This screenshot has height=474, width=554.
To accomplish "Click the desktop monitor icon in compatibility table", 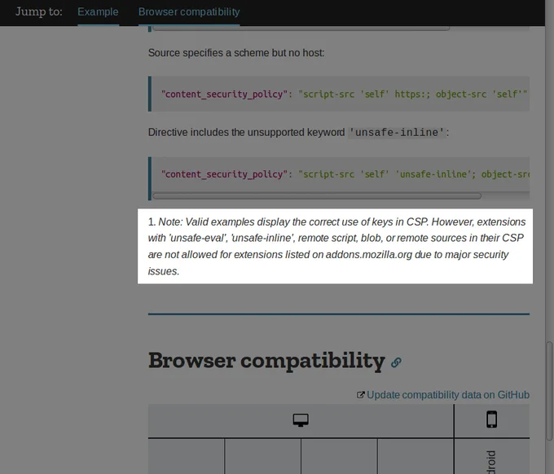I will 301,420.
